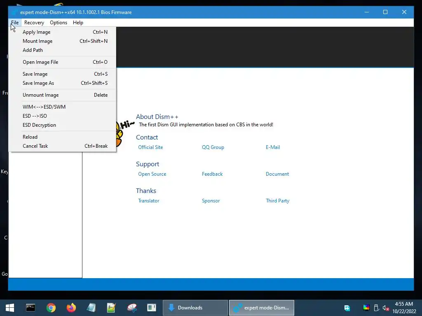Click the Dism++ title bar app icon
Viewport: 422px width, 316px height.
click(14, 12)
